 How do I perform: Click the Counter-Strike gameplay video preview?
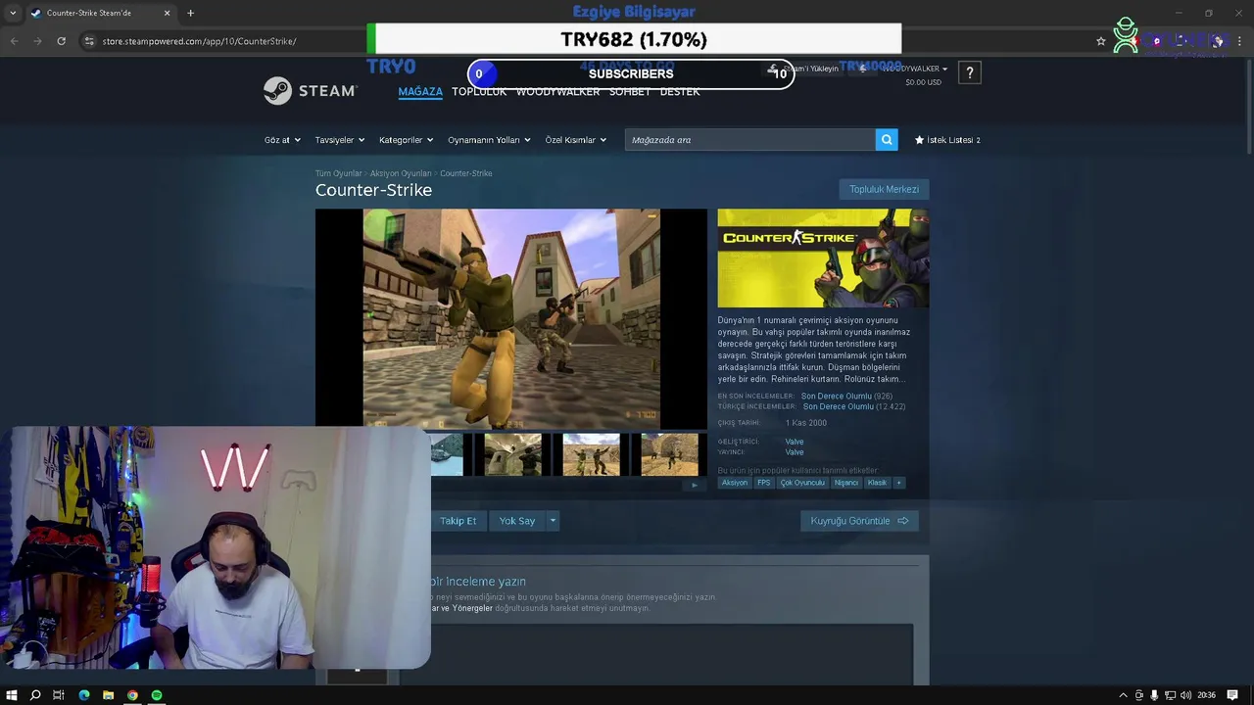pyautogui.click(x=511, y=318)
